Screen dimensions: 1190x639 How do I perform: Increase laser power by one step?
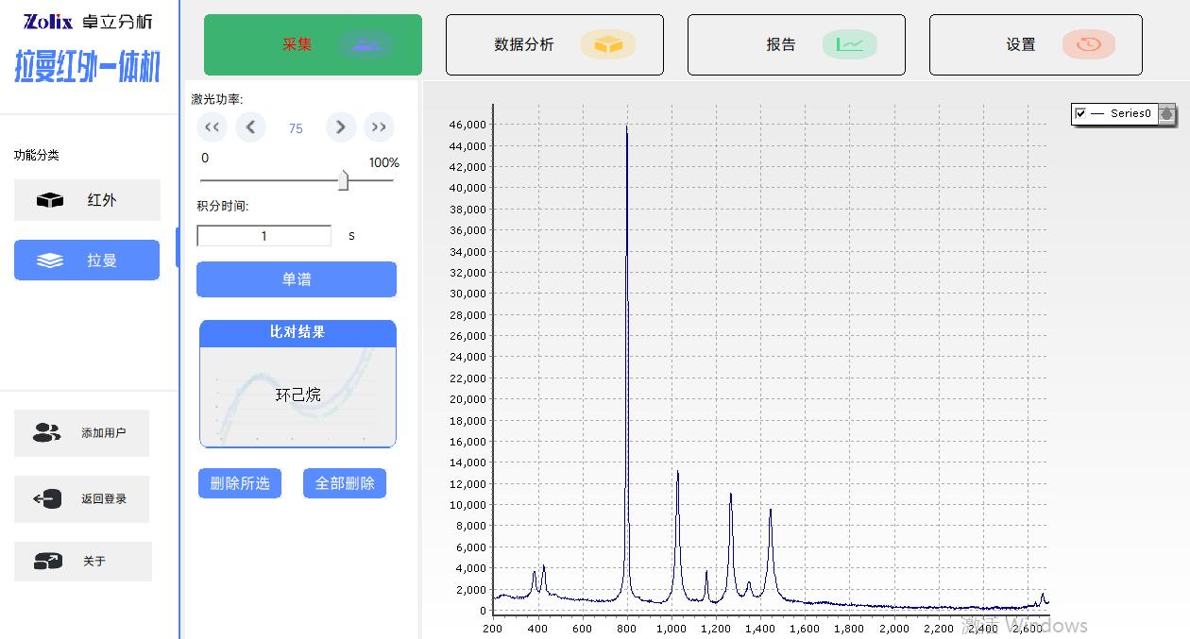[x=341, y=127]
